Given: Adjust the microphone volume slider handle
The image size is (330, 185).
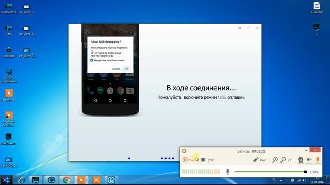Looking at the screenshot, I should [305, 172].
